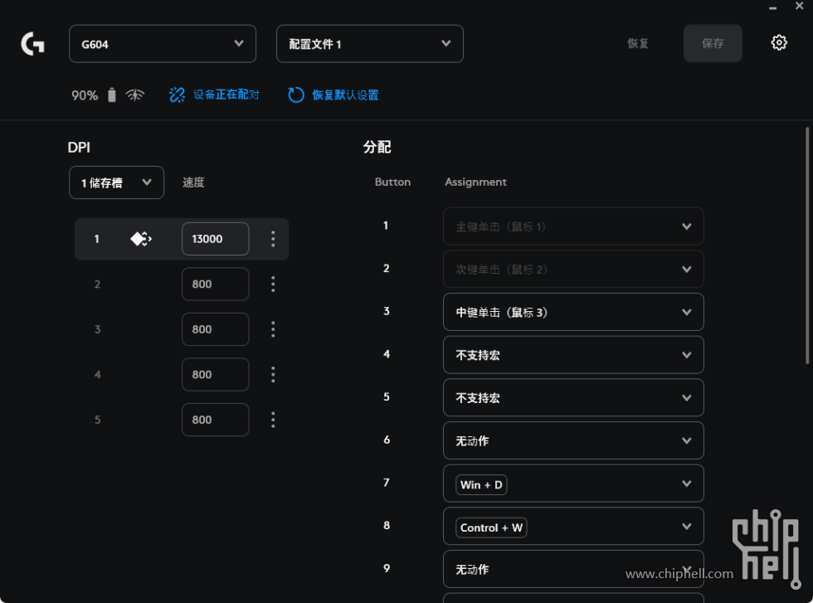The image size is (813, 603).
Task: Open the three-dot menu for DPI slot 4
Action: 273,374
